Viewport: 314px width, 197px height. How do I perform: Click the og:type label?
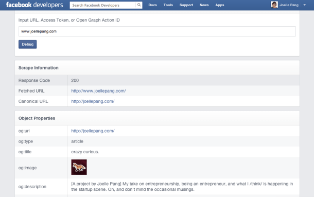click(26, 141)
